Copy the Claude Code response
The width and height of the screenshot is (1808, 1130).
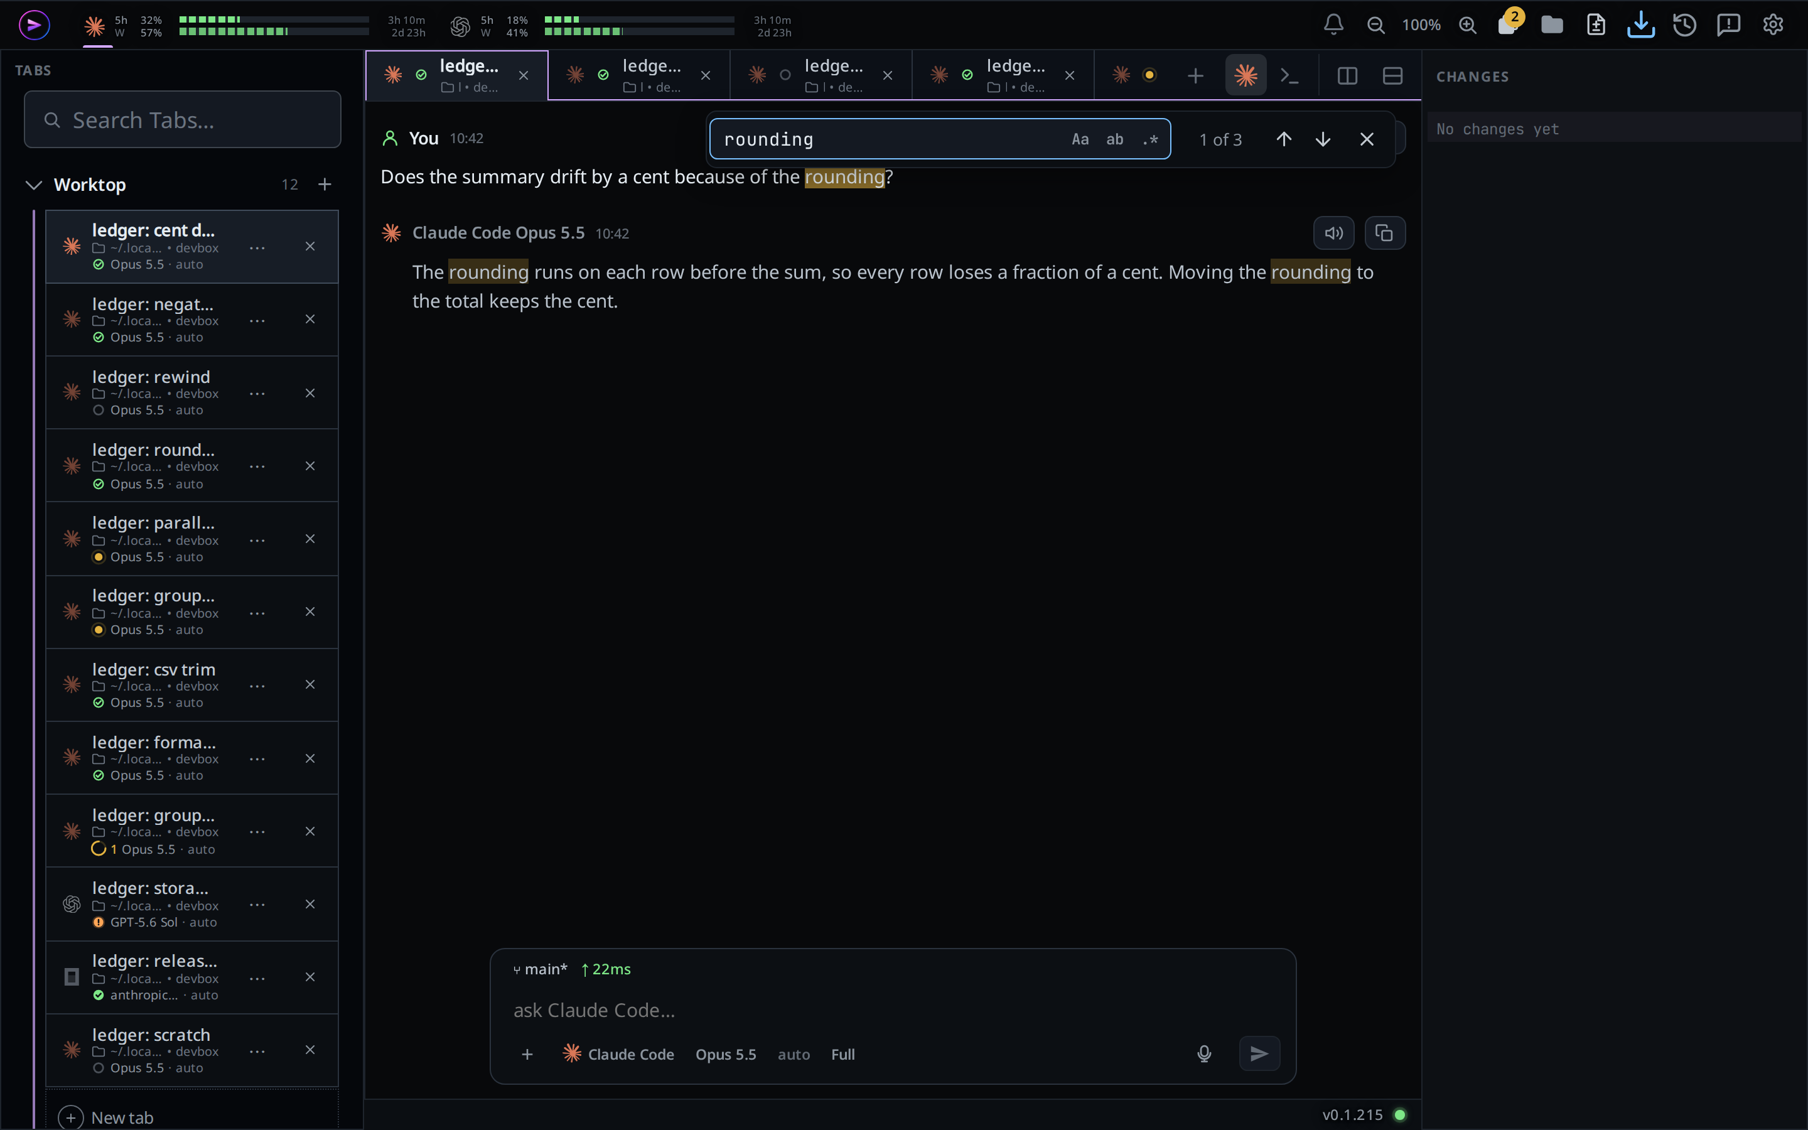click(1384, 233)
